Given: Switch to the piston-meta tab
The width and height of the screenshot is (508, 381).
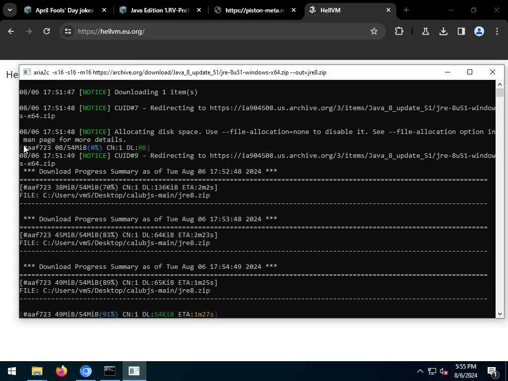Looking at the screenshot, I should [254, 10].
